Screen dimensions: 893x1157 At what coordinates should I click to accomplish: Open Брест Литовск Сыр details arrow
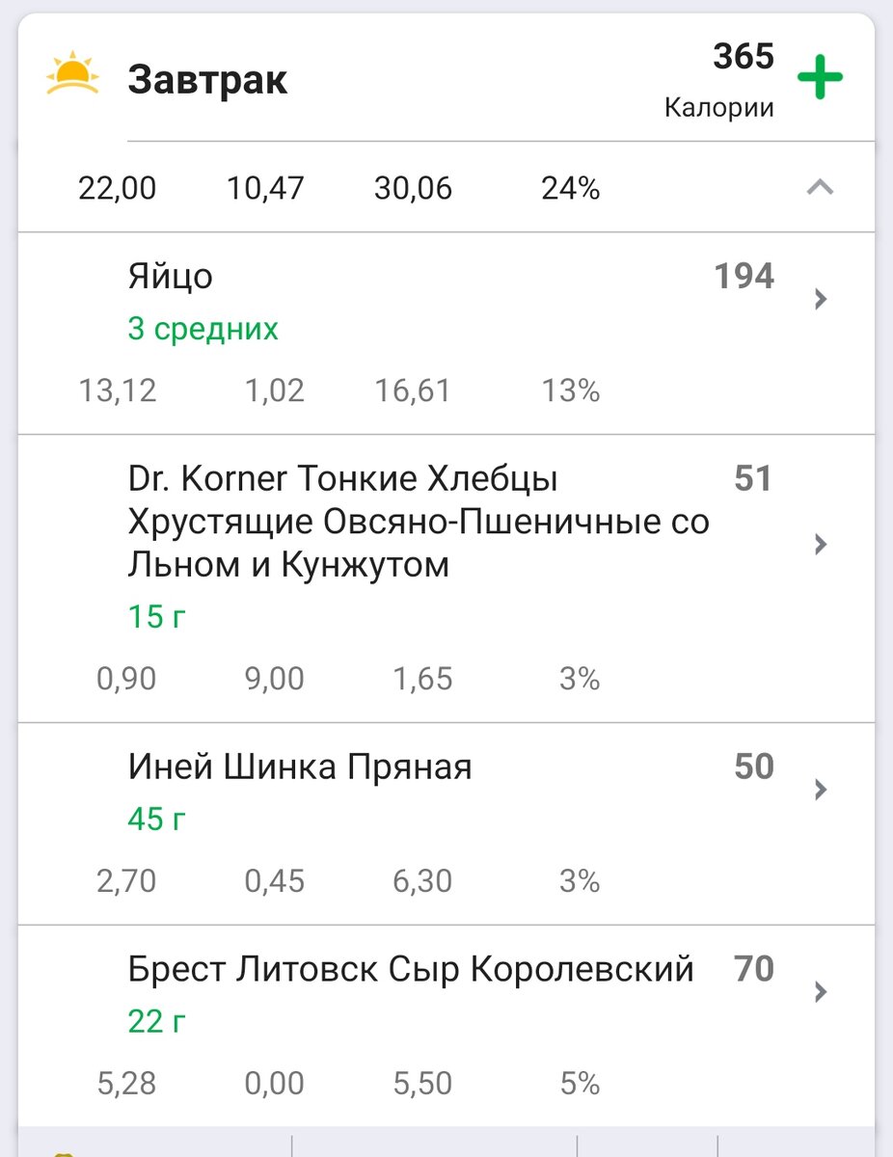click(821, 991)
